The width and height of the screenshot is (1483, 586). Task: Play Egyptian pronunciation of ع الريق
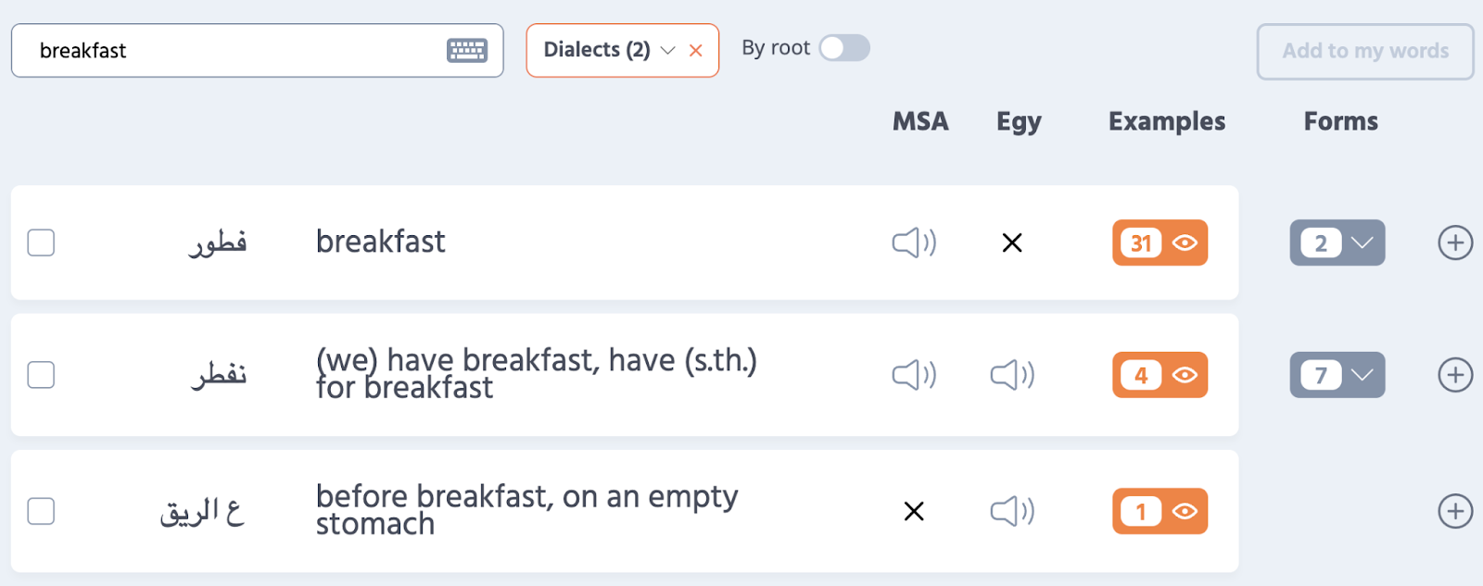[x=1012, y=510]
